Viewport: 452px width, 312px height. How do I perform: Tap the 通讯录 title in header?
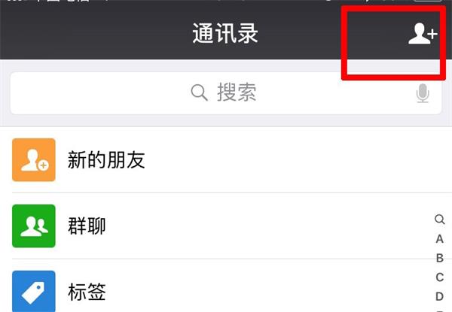tap(225, 34)
